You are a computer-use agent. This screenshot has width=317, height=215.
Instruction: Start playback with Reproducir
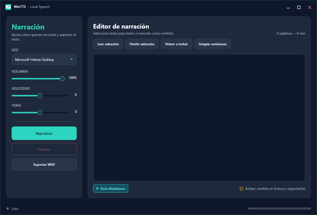coord(44,133)
